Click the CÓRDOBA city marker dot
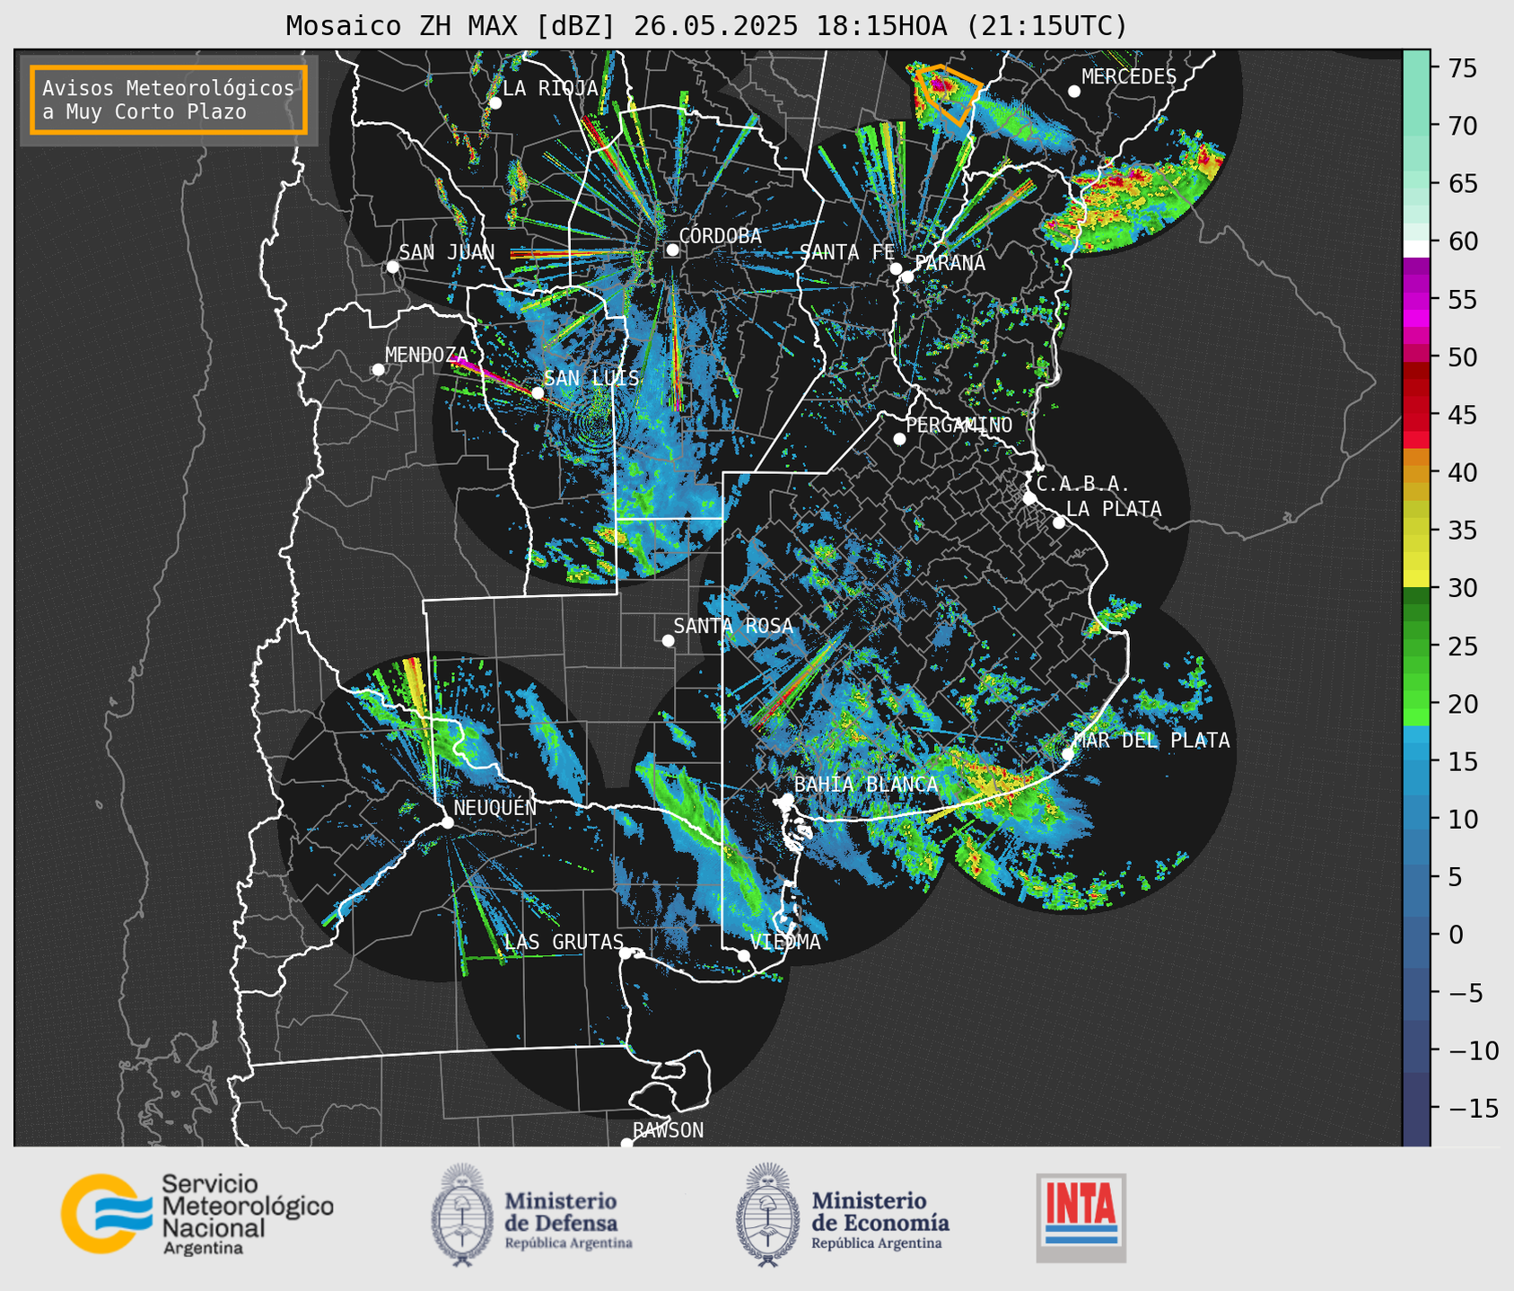Screen dimensions: 1514x1291 click(x=672, y=250)
